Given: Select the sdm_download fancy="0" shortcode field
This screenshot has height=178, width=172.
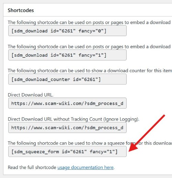Looking at the screenshot, I should (x=67, y=31).
